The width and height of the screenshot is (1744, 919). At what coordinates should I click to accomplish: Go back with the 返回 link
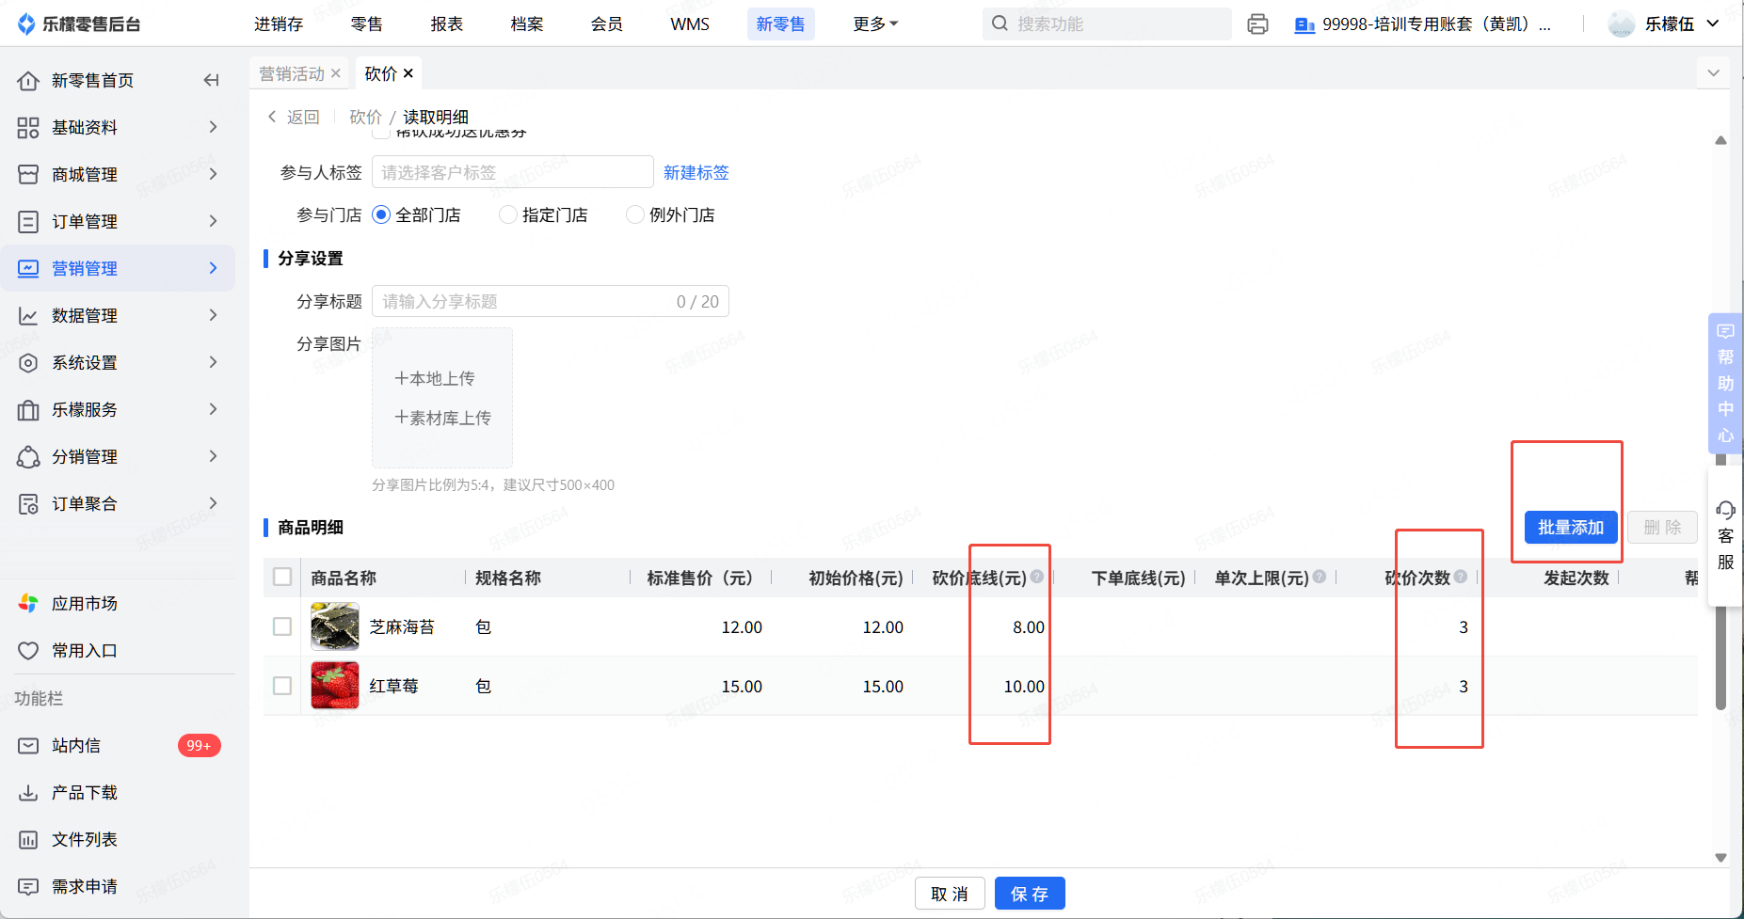(x=294, y=117)
